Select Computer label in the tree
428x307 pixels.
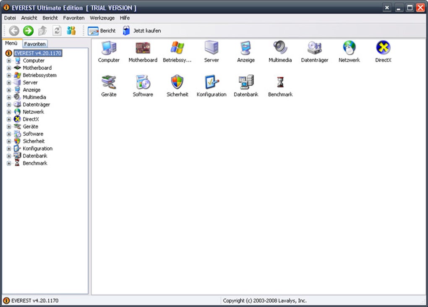coord(34,60)
